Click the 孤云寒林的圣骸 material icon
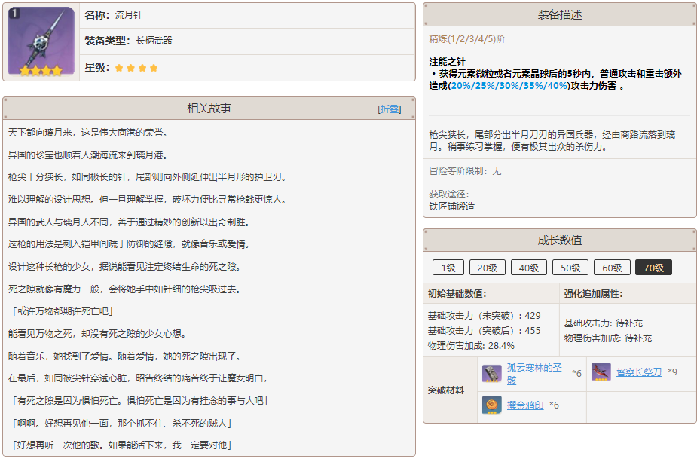Viewport: 697px width, 459px height. 491,373
